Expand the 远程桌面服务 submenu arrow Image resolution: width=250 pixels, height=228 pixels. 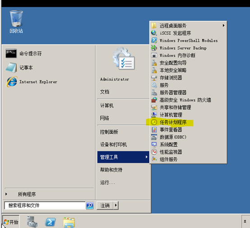(x=224, y=25)
